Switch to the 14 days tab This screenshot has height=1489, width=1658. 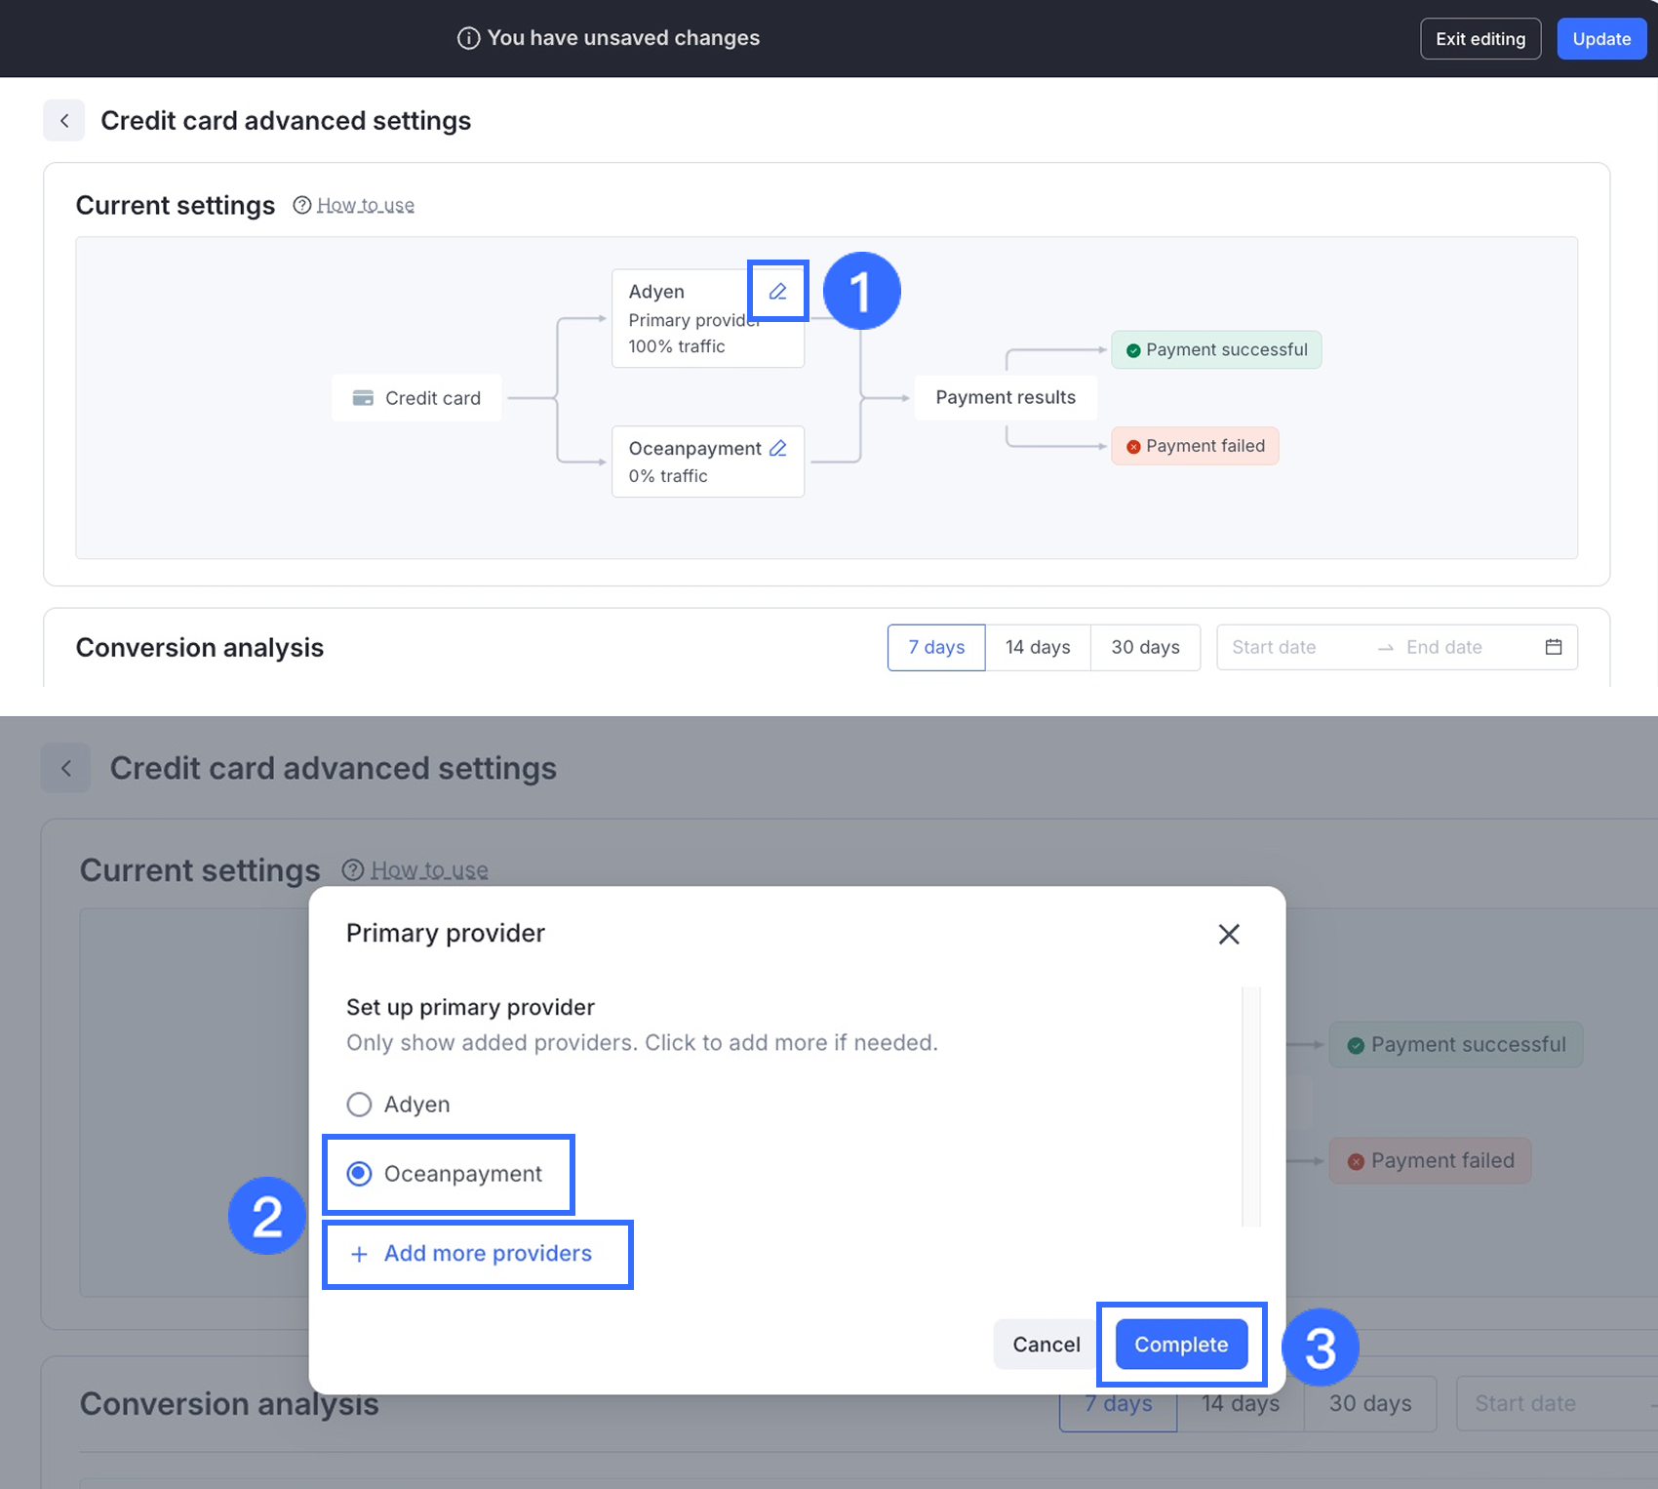point(1038,647)
